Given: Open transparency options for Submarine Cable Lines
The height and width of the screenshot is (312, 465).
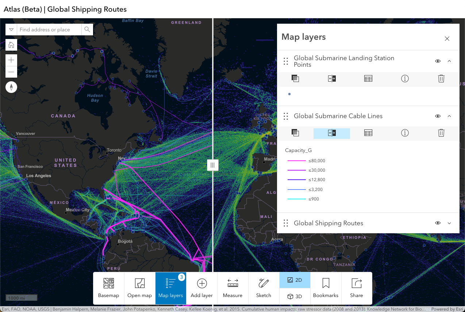Looking at the screenshot, I should click(295, 133).
